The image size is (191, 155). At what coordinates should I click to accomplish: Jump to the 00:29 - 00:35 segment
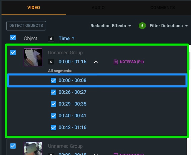(x=73, y=104)
